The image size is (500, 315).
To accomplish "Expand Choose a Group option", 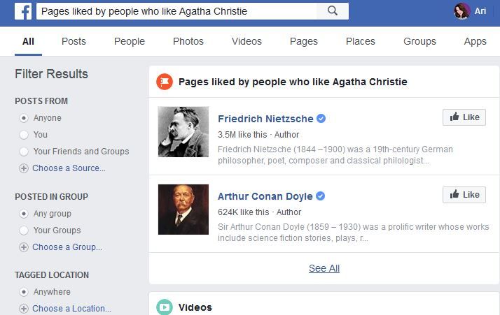I will point(67,247).
